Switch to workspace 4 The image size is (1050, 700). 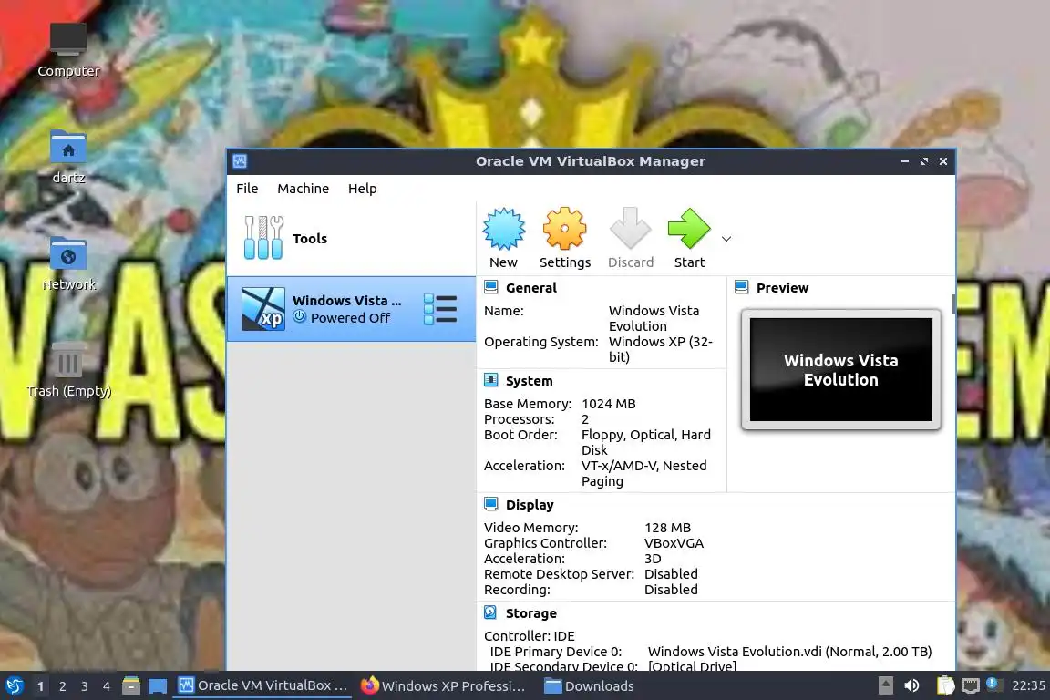[107, 686]
